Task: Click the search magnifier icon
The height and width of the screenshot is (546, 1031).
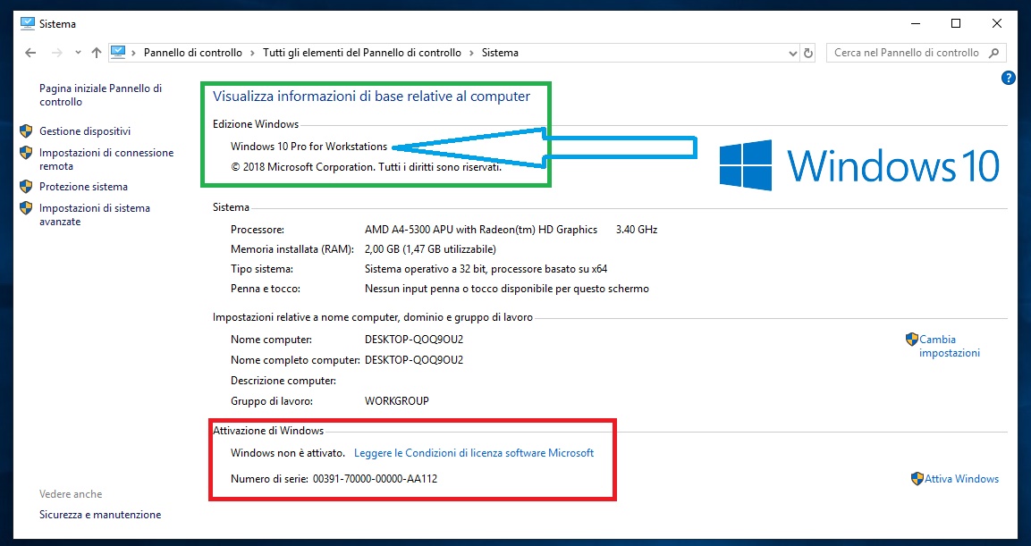Action: [994, 53]
